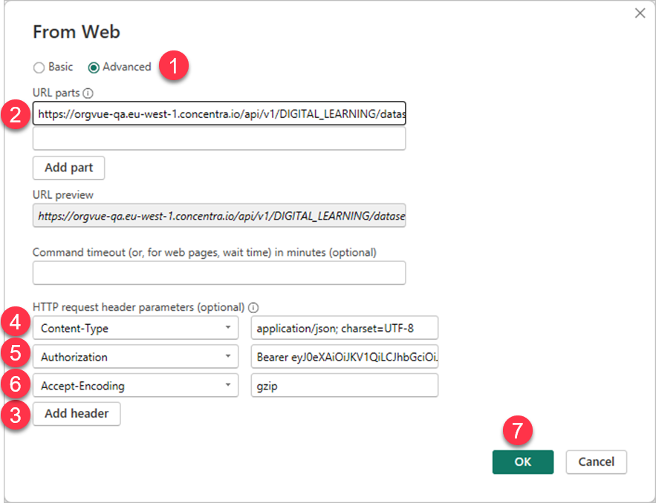The width and height of the screenshot is (656, 503).
Task: Click the info icon beside URL parts
Action: (88, 93)
